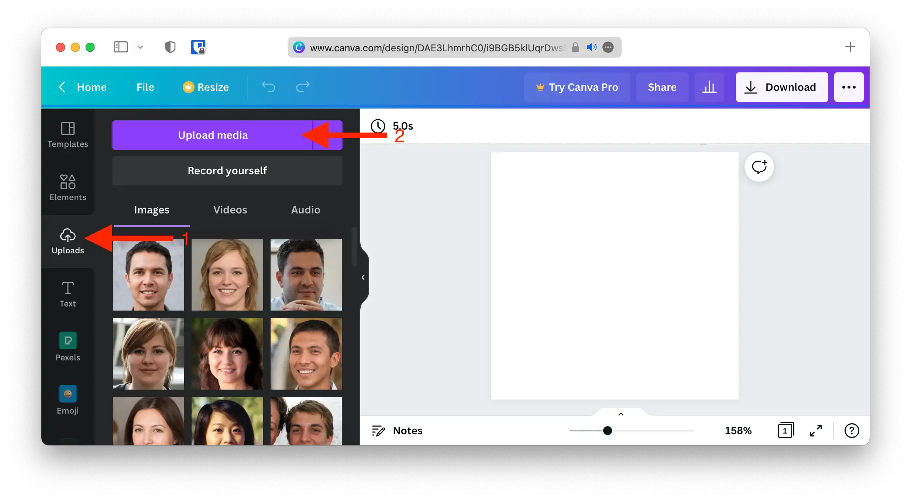911x500 pixels.
Task: Open the File menu
Action: (x=145, y=87)
